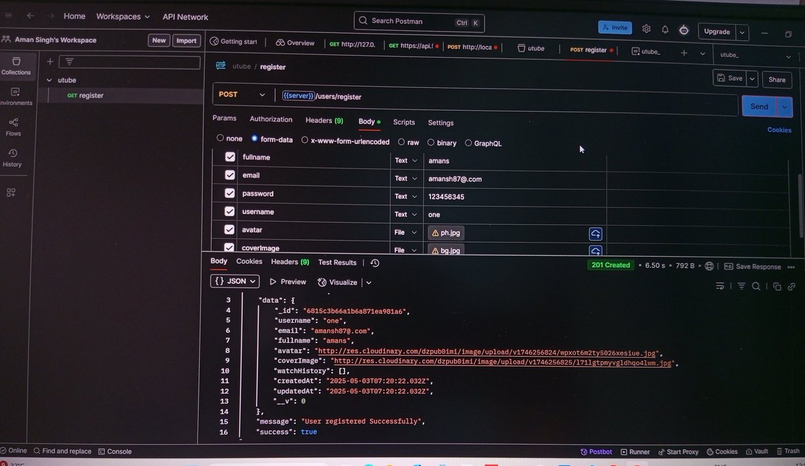Open the response Test Results tab

coord(337,263)
